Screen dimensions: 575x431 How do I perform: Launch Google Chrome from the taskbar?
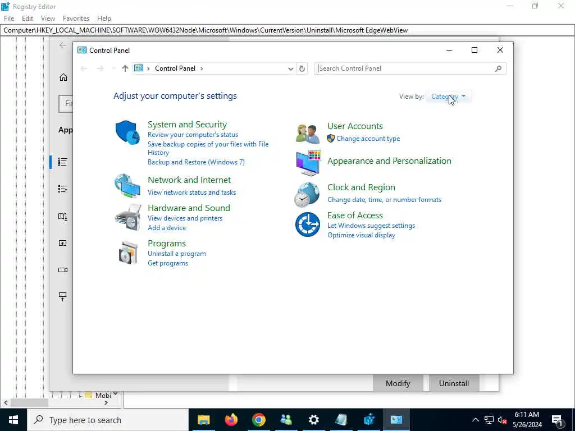point(258,420)
